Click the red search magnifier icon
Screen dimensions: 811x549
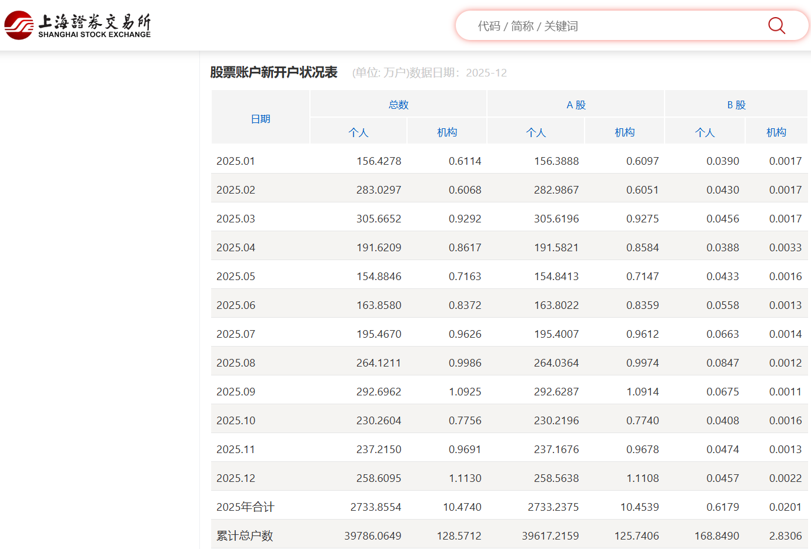click(x=776, y=26)
